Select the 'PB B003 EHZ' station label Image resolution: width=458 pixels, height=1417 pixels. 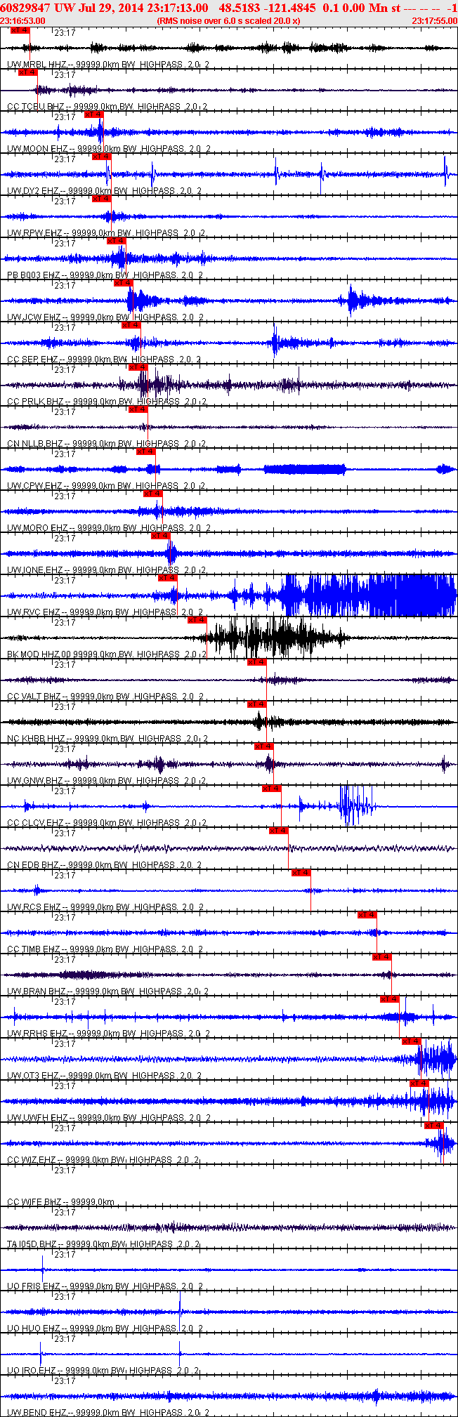34,275
